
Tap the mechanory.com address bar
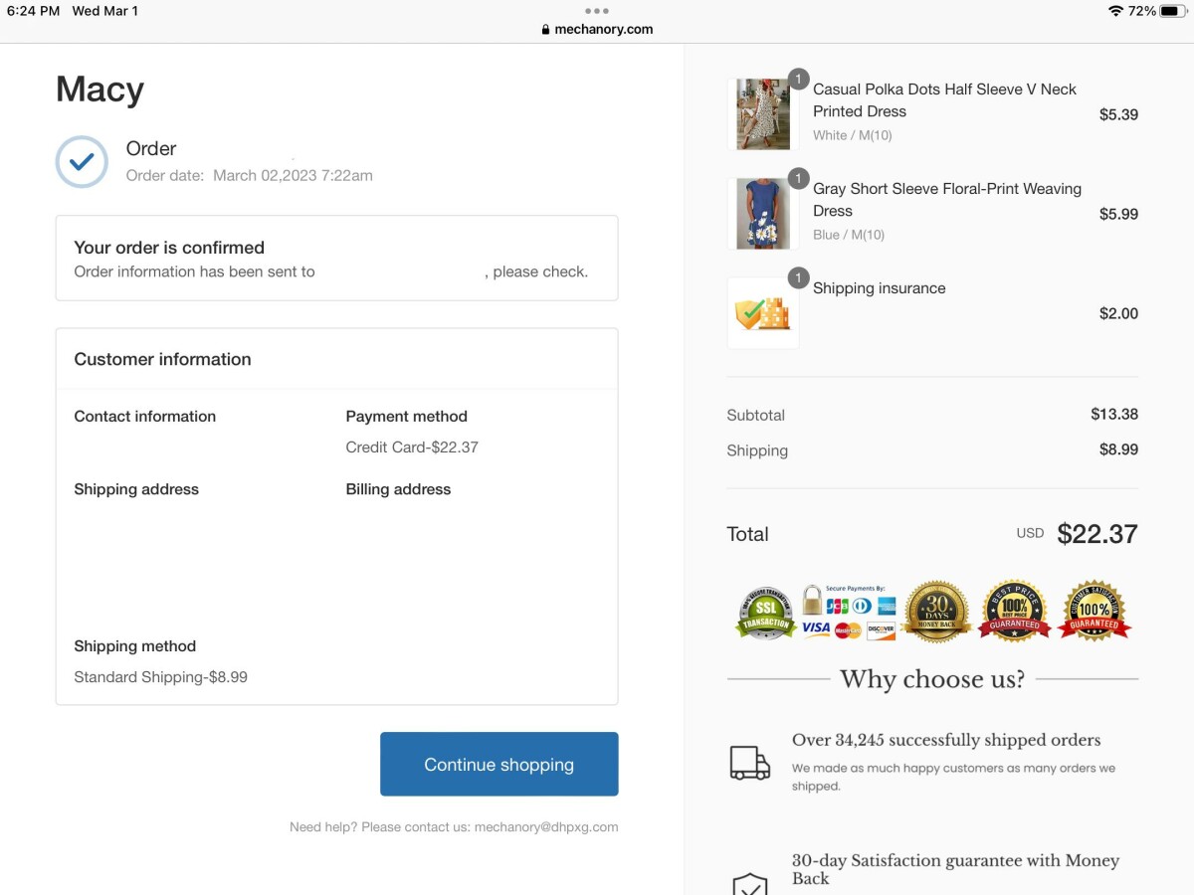[597, 29]
